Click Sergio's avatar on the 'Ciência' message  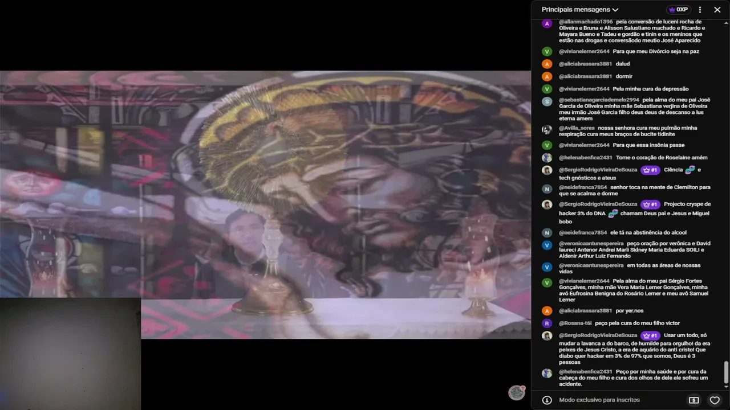(547, 170)
